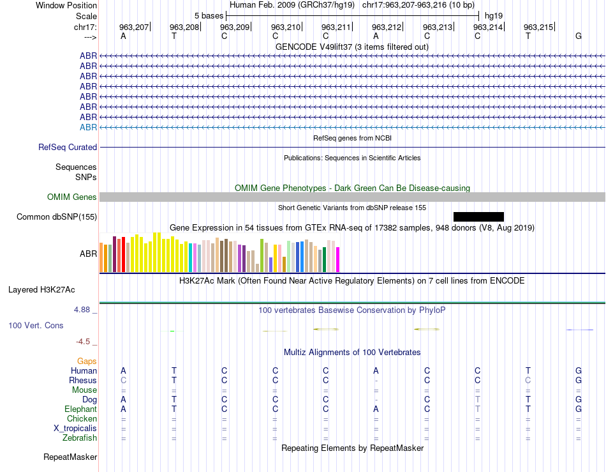Click the 963,215 ruler position

coord(538,27)
